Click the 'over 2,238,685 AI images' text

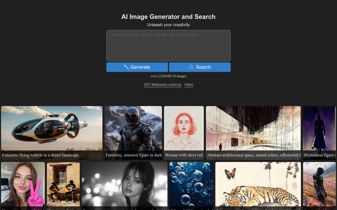pyautogui.click(x=168, y=76)
